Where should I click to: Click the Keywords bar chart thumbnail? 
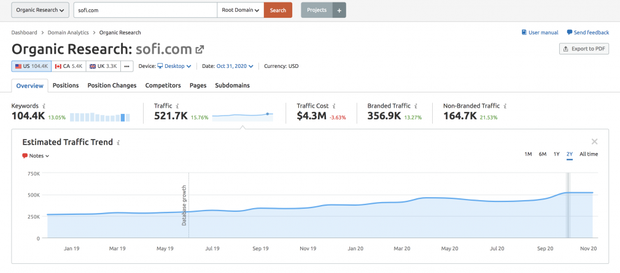pos(100,117)
